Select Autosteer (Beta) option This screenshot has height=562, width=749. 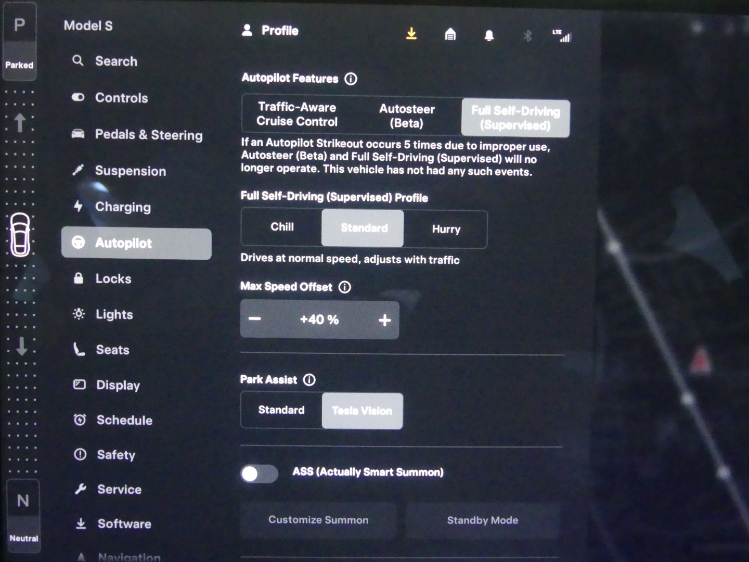point(407,116)
